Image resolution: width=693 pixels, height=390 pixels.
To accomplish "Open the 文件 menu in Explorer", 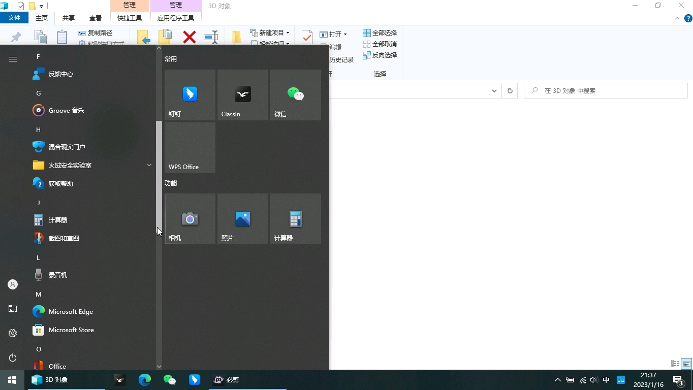I will click(14, 18).
